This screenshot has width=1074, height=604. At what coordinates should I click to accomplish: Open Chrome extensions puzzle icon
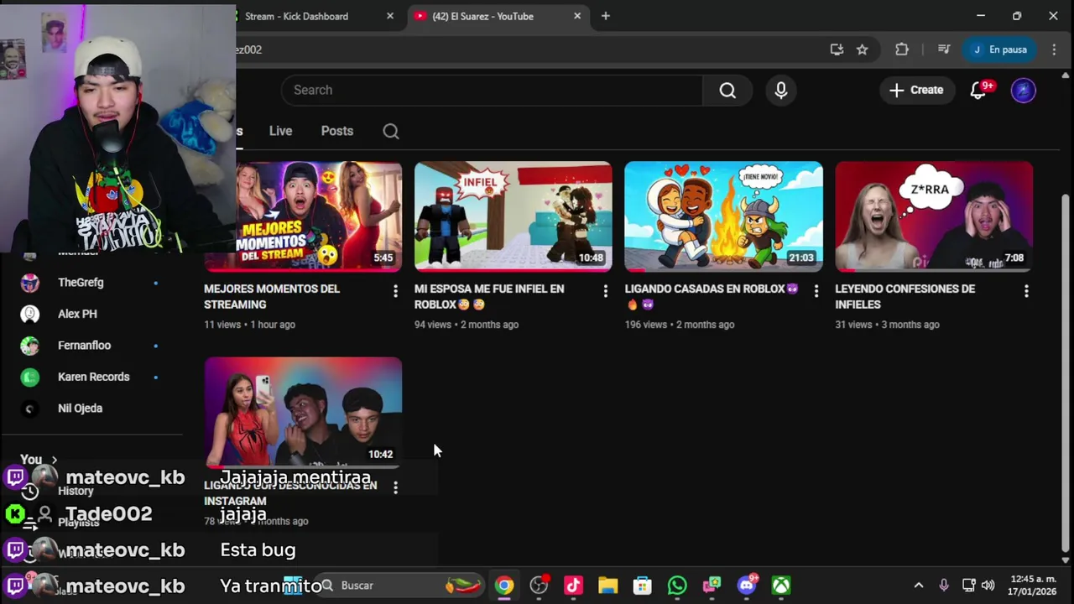click(902, 49)
